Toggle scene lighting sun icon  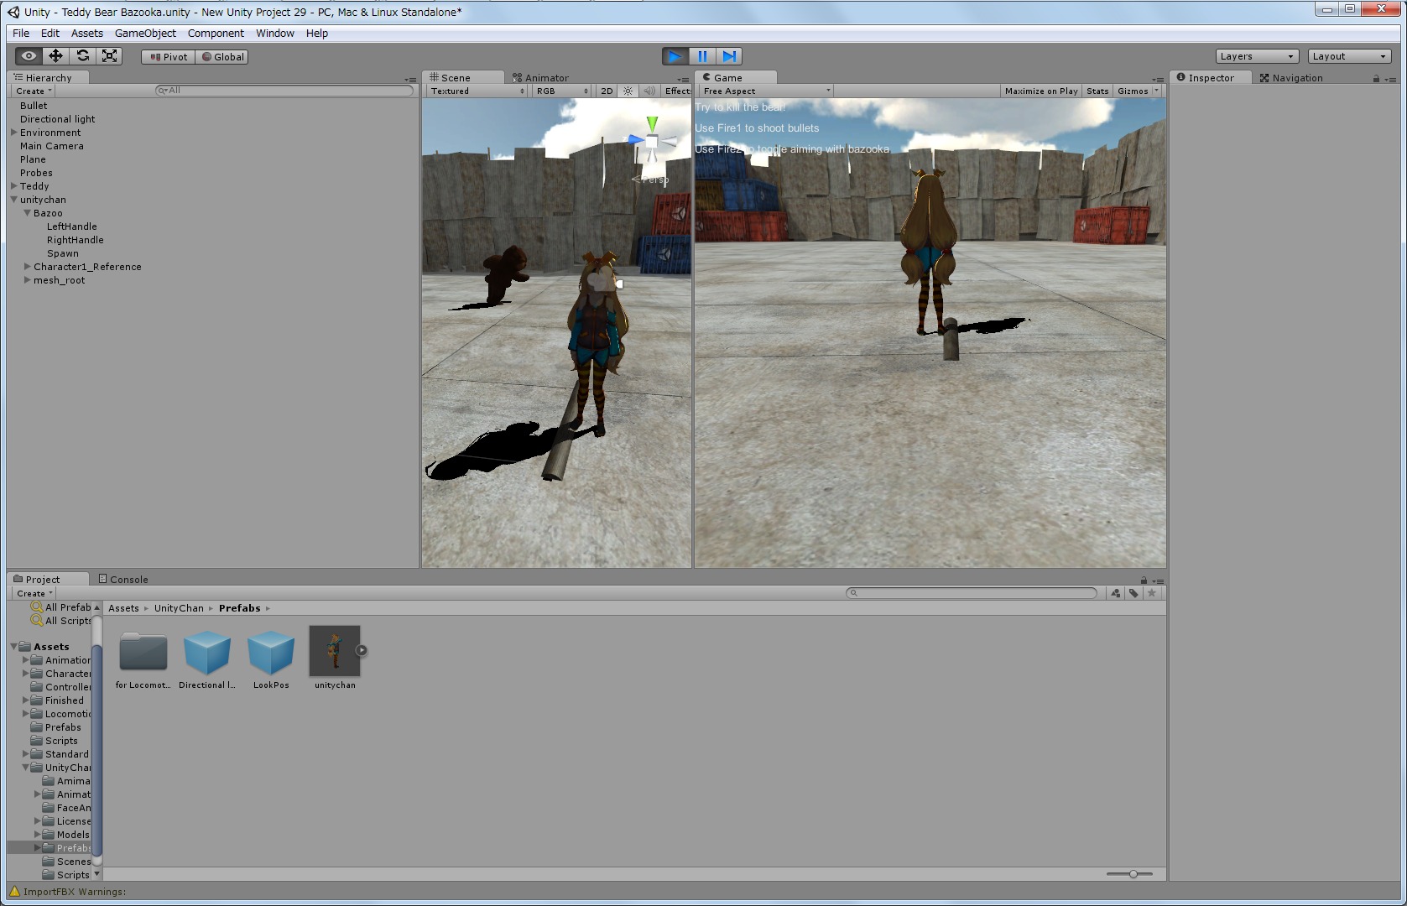628,91
